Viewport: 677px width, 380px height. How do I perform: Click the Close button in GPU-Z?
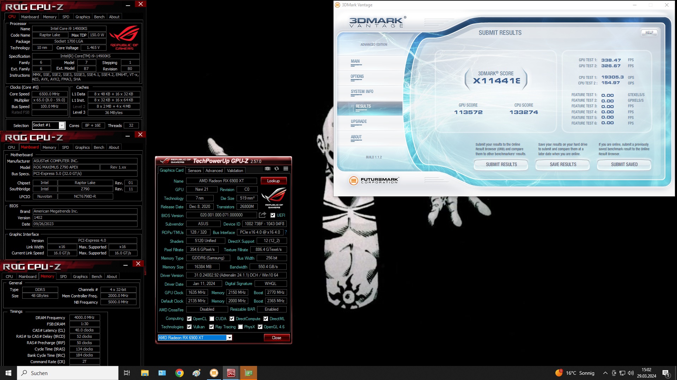(x=277, y=338)
